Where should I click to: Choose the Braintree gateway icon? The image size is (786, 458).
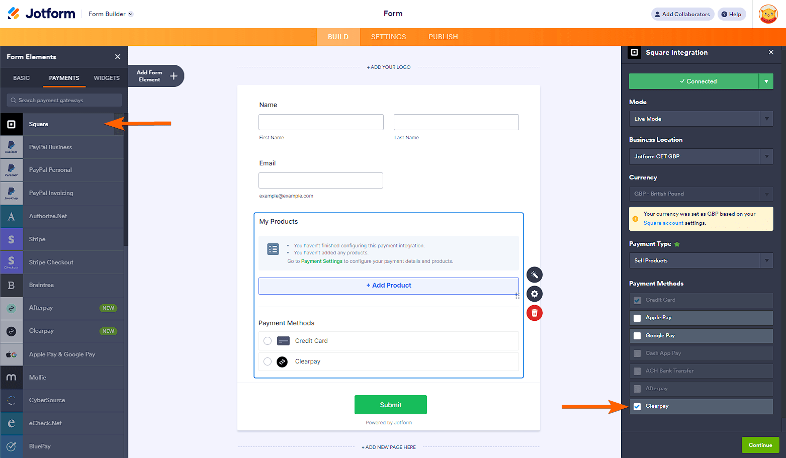[x=12, y=285]
